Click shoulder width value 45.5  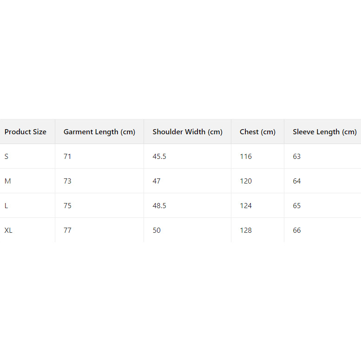coord(159,157)
